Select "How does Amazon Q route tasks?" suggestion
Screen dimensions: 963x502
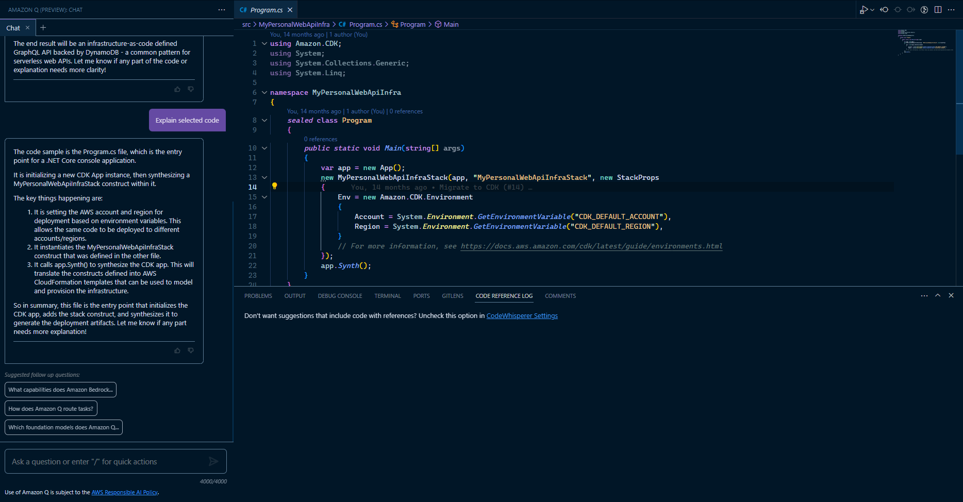[51, 409]
